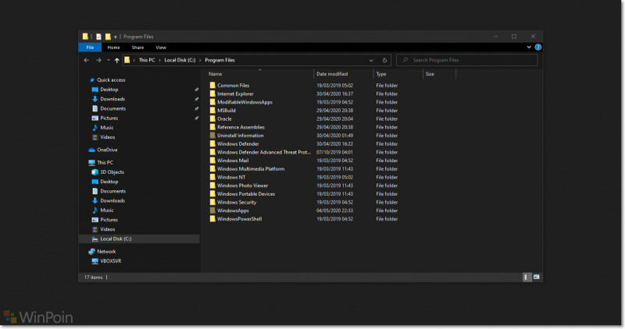Image resolution: width=625 pixels, height=329 pixels.
Task: Open Customize Quick Access Toolbar dropdown
Action: [116, 37]
